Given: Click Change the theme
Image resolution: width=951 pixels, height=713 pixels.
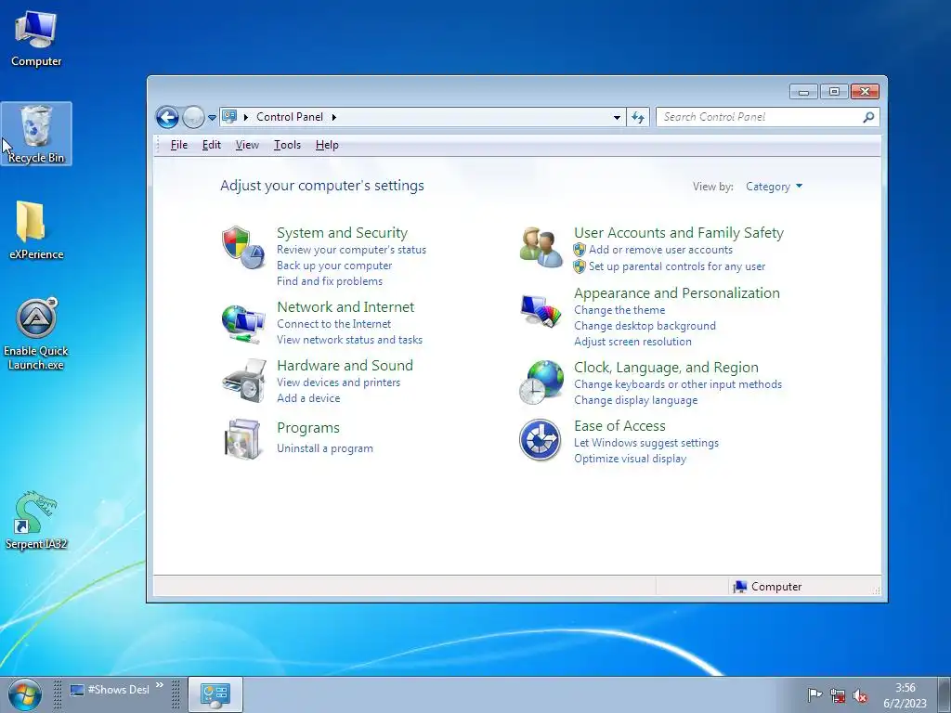Looking at the screenshot, I should [619, 310].
